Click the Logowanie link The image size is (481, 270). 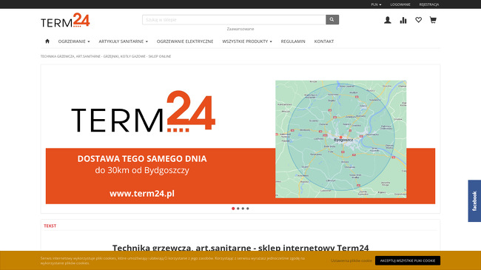coord(400,4)
